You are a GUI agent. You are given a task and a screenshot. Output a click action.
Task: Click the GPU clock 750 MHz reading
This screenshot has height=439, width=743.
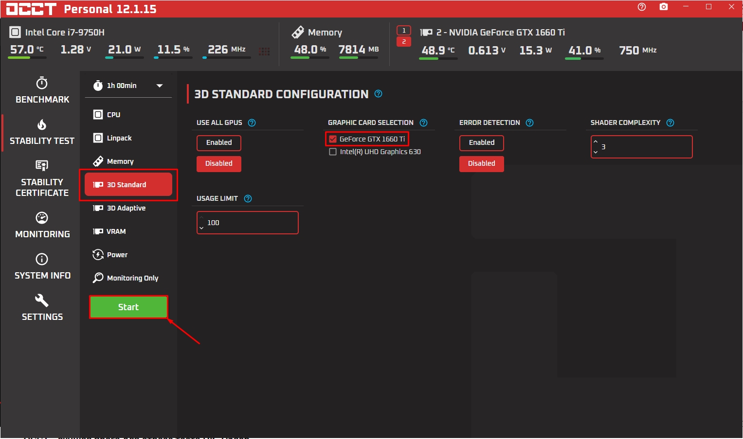(637, 50)
